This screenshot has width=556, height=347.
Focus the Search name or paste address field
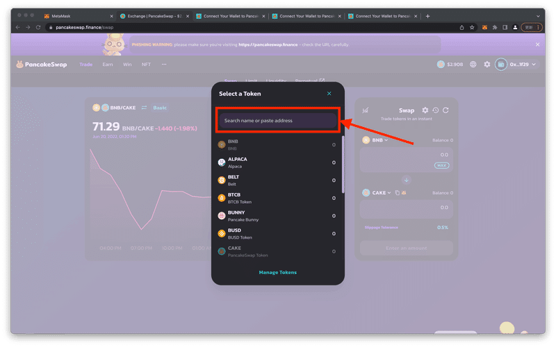[x=277, y=121]
